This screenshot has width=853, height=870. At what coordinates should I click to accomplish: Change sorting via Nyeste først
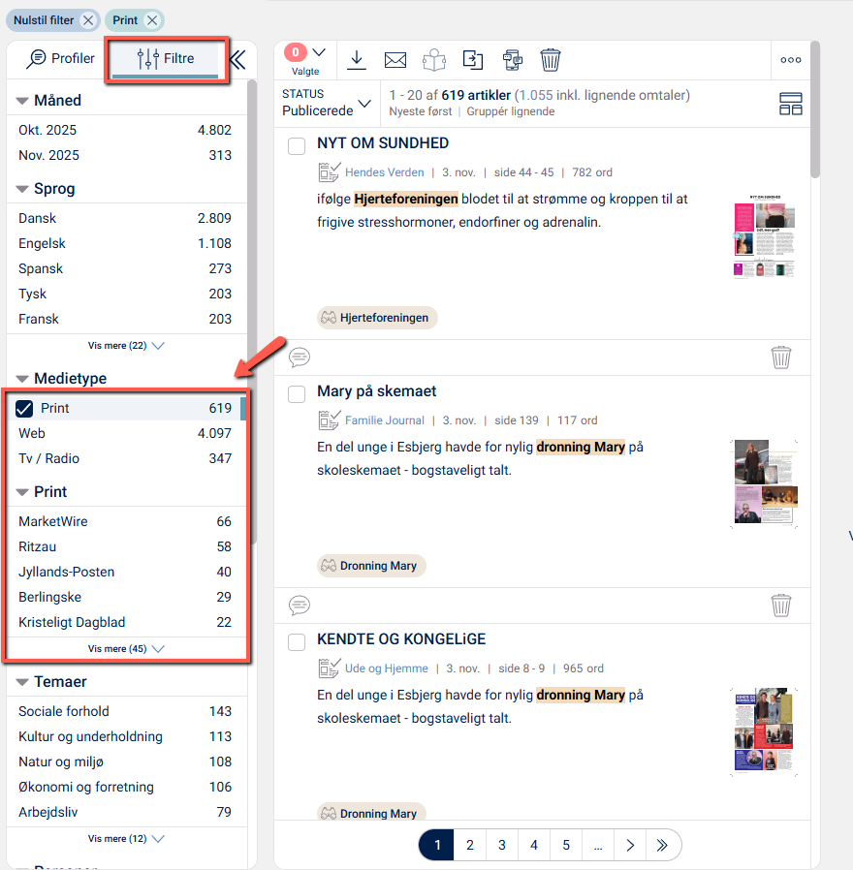tap(420, 111)
